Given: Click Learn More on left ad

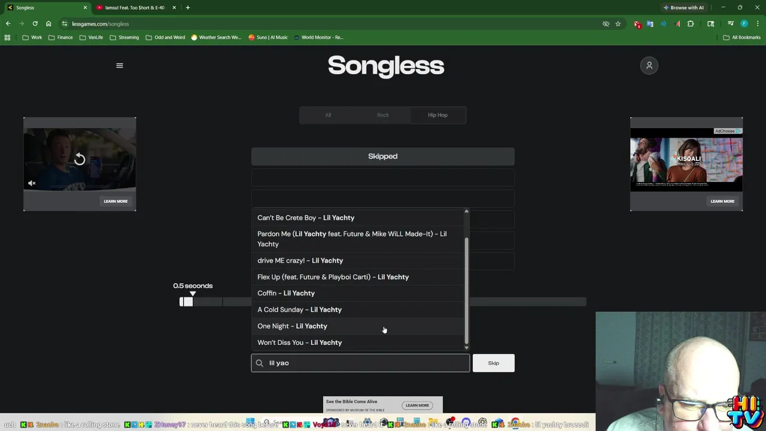Looking at the screenshot, I should (x=115, y=201).
